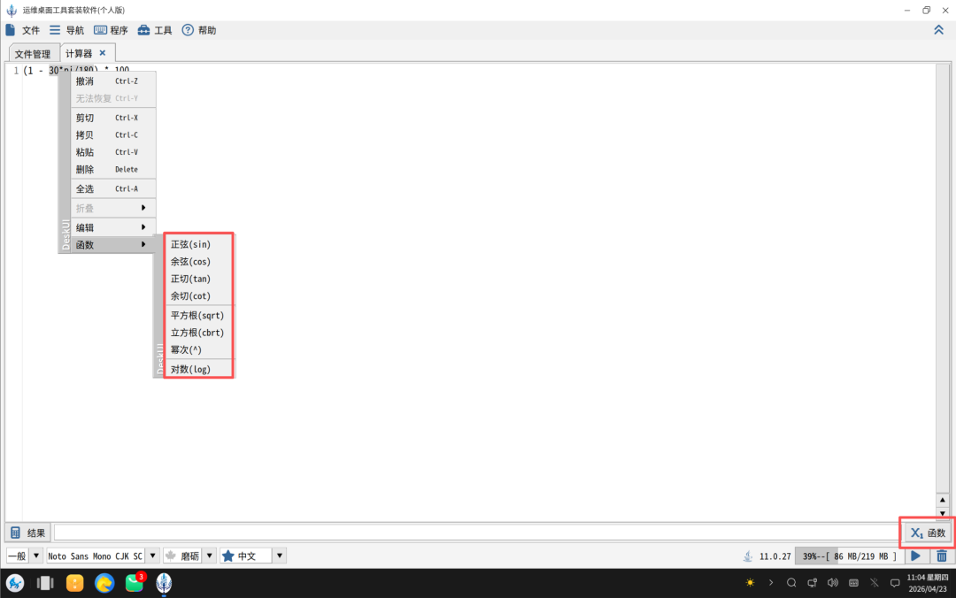Open the yellow app in taskbar
The height and width of the screenshot is (598, 956).
[x=75, y=583]
